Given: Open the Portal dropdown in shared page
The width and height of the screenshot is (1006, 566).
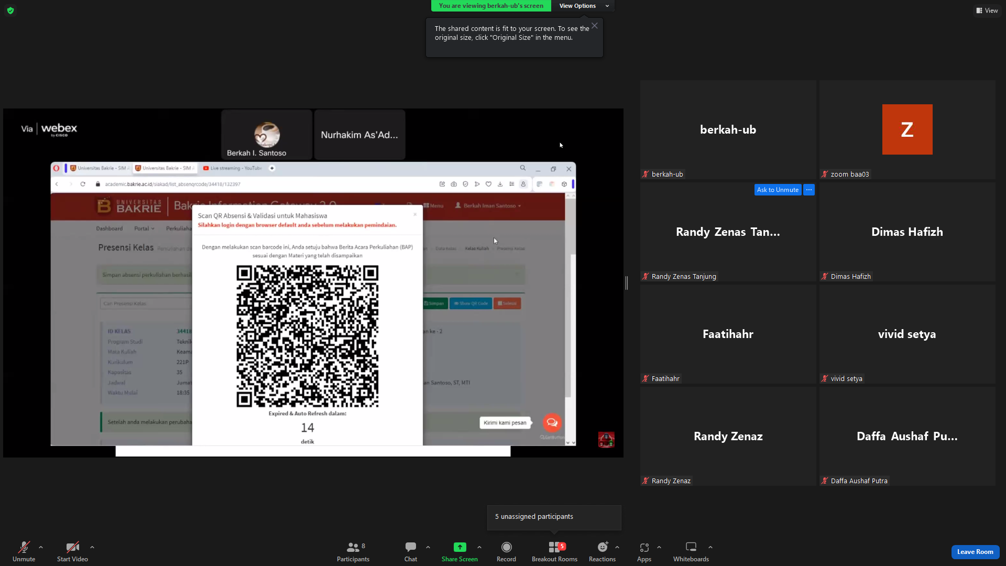Looking at the screenshot, I should [x=144, y=228].
